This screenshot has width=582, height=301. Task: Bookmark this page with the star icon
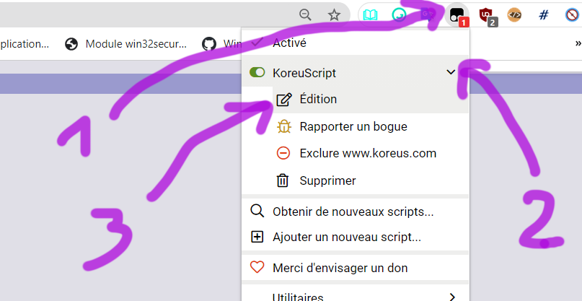pyautogui.click(x=334, y=15)
